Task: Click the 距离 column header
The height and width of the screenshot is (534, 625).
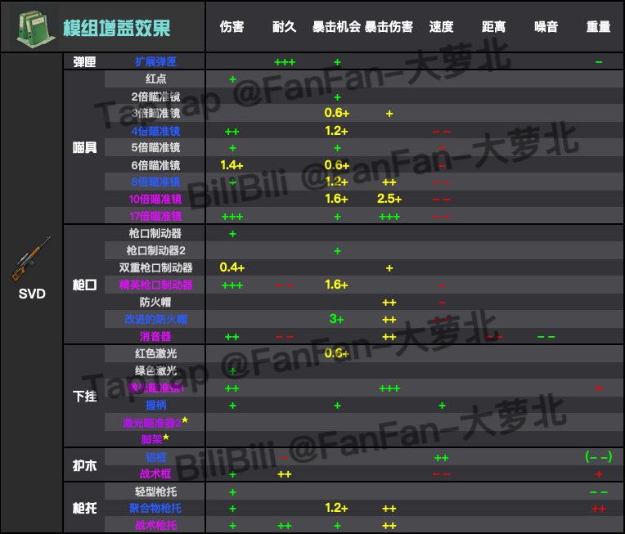Action: point(493,27)
